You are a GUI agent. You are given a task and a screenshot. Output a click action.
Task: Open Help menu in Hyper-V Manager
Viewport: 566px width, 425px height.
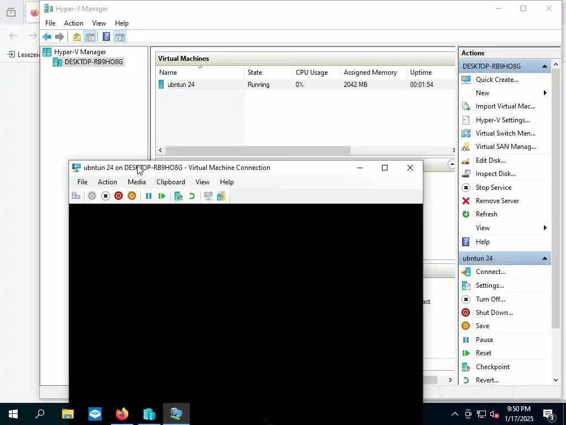122,23
